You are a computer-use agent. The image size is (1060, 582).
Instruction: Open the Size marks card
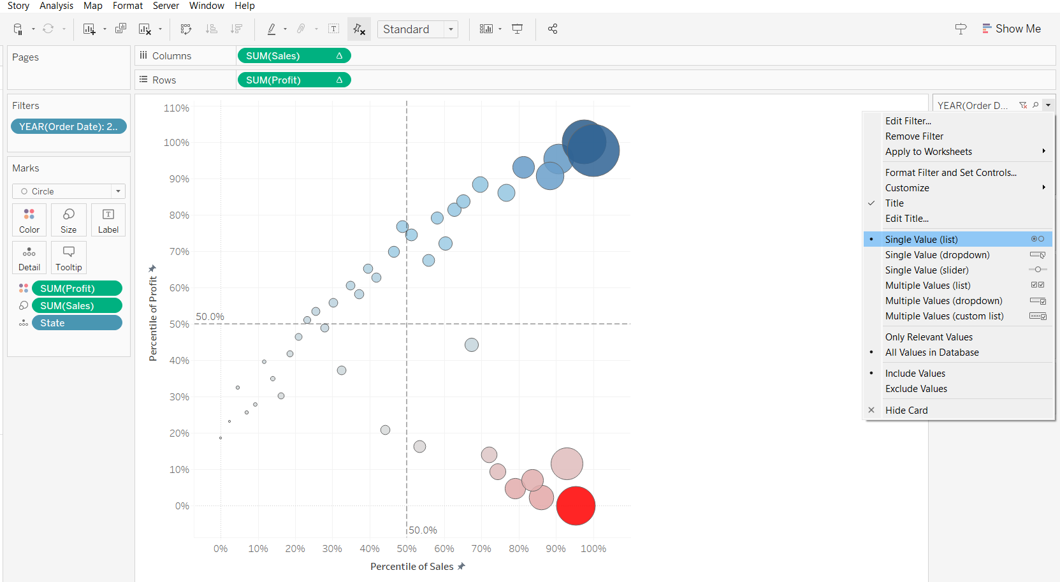point(69,220)
